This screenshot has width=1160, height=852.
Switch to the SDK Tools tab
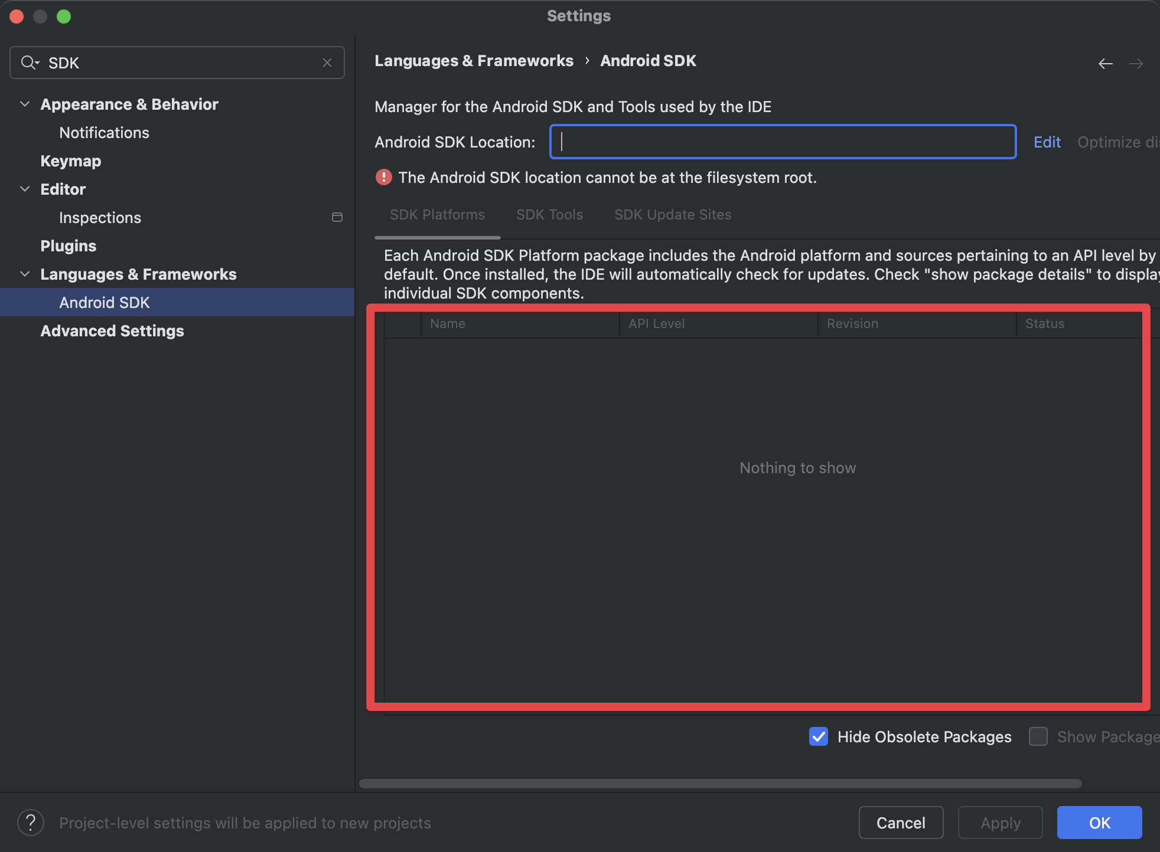549,214
